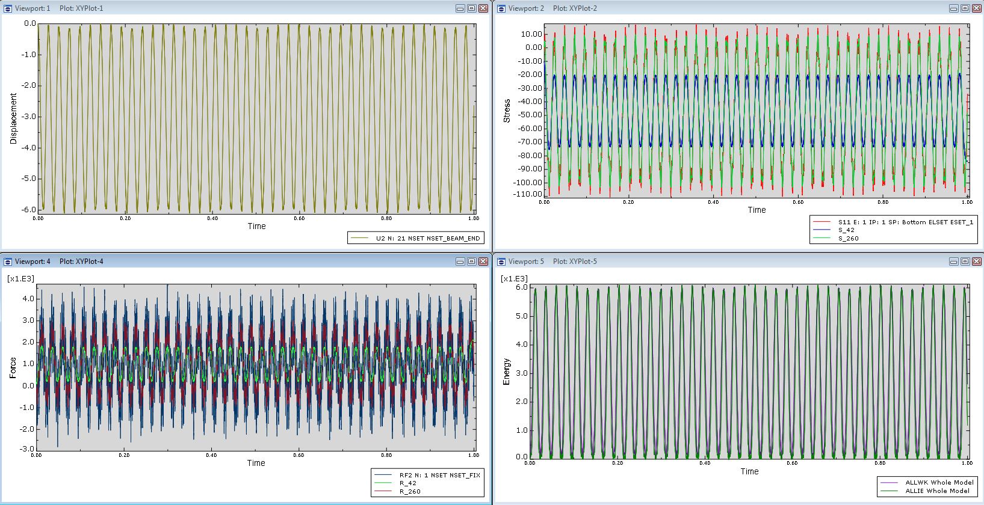Click the U2 N: 21 NSET_BEAM_END legend entry
Viewport: 984px width, 505px height.
(416, 238)
